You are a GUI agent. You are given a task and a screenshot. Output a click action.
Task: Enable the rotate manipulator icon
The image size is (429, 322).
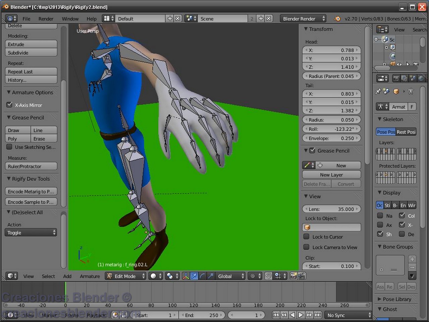(202, 276)
